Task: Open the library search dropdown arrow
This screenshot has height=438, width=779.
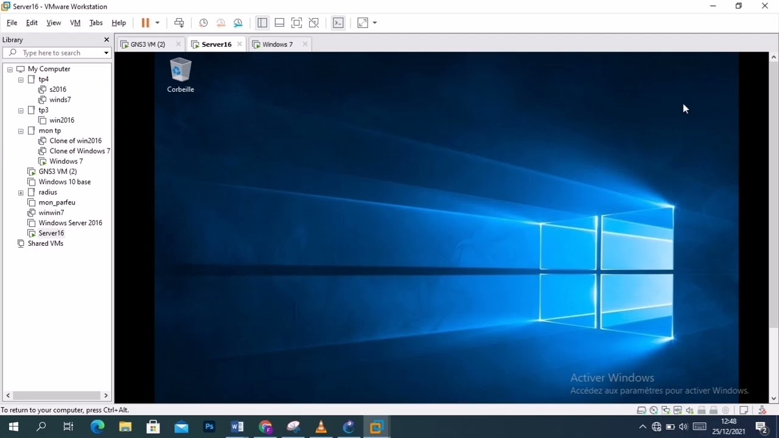Action: [x=106, y=53]
